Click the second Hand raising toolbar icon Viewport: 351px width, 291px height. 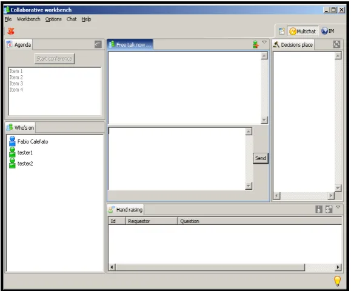pyautogui.click(x=329, y=209)
